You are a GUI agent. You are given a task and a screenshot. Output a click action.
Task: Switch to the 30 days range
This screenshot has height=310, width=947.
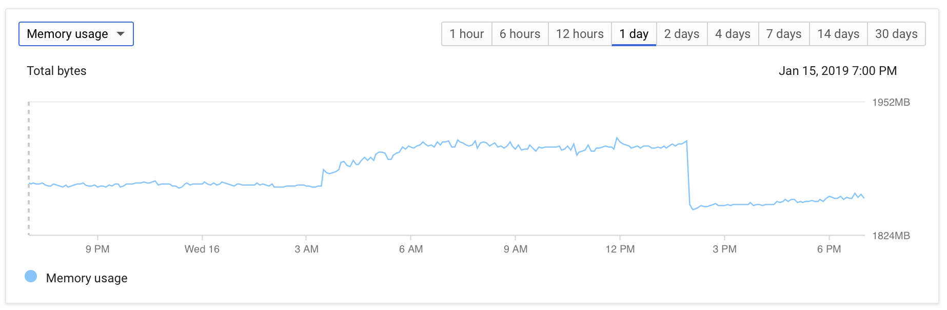896,34
